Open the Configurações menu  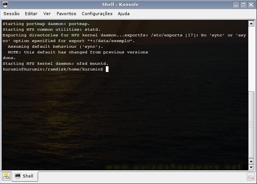(97, 14)
